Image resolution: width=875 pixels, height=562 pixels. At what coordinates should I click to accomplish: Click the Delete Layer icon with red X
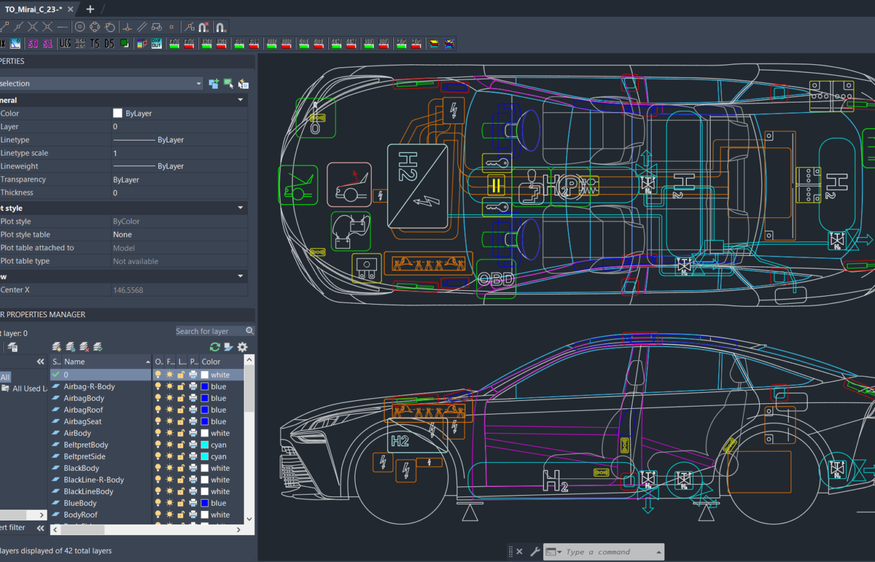coord(84,347)
